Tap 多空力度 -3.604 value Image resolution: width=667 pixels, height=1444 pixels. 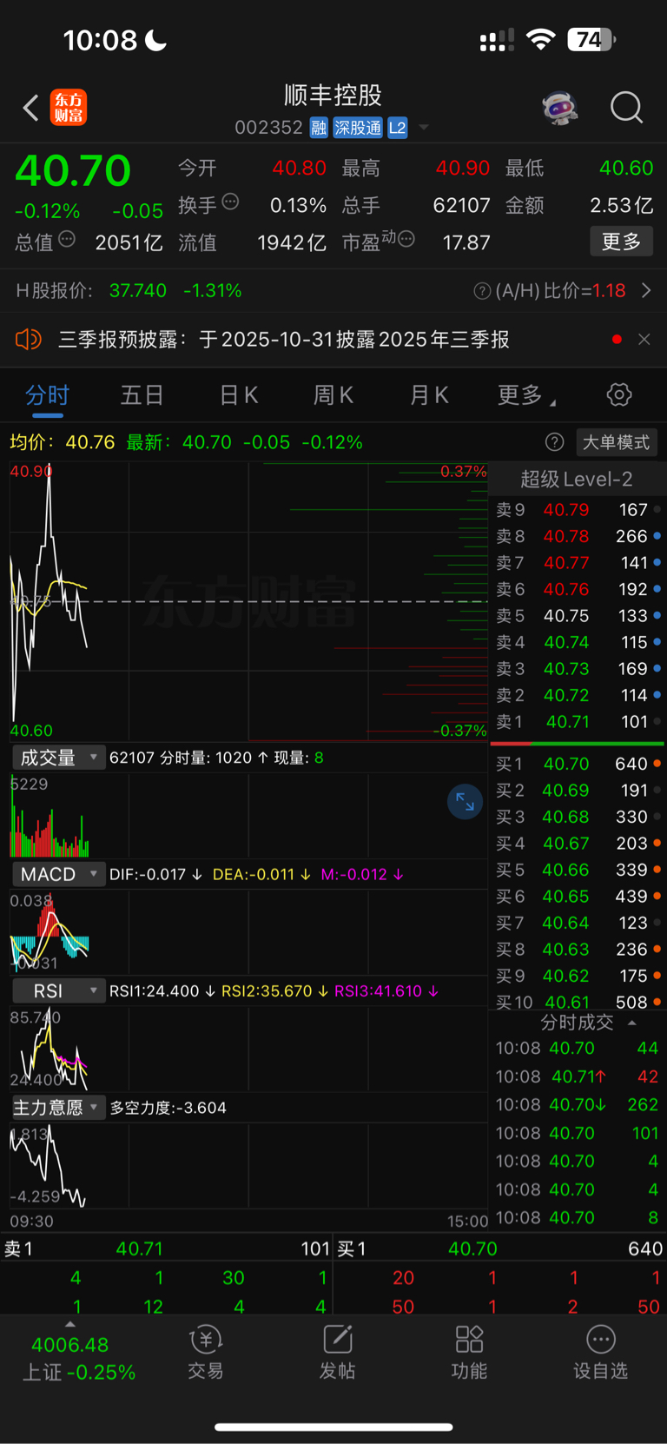pos(168,1108)
